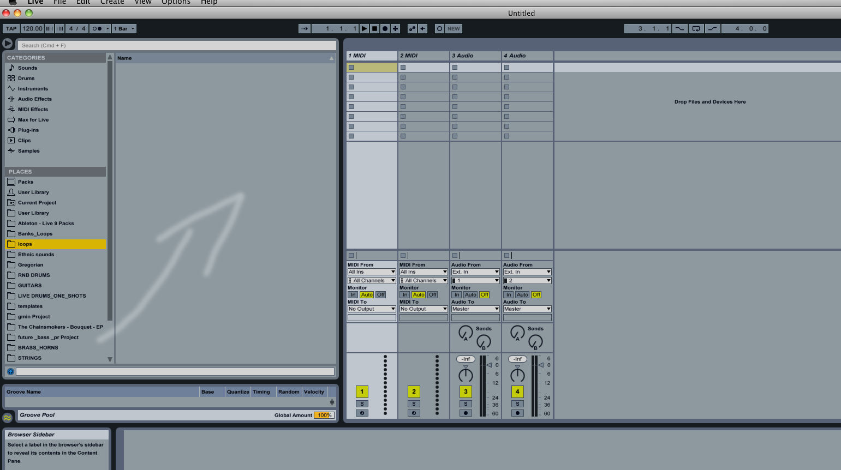This screenshot has height=470, width=841.
Task: Toggle the browser Preview headphone button
Action: (10, 371)
